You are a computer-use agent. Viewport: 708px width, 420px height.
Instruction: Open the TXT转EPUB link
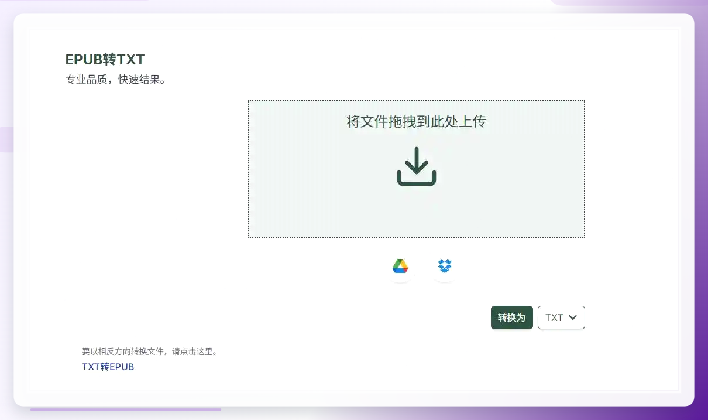[108, 367]
